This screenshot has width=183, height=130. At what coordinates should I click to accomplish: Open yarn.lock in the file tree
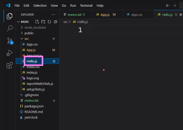point(37,117)
